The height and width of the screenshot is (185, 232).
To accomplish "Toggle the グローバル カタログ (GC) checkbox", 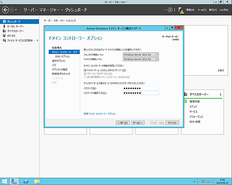I will point(85,74).
